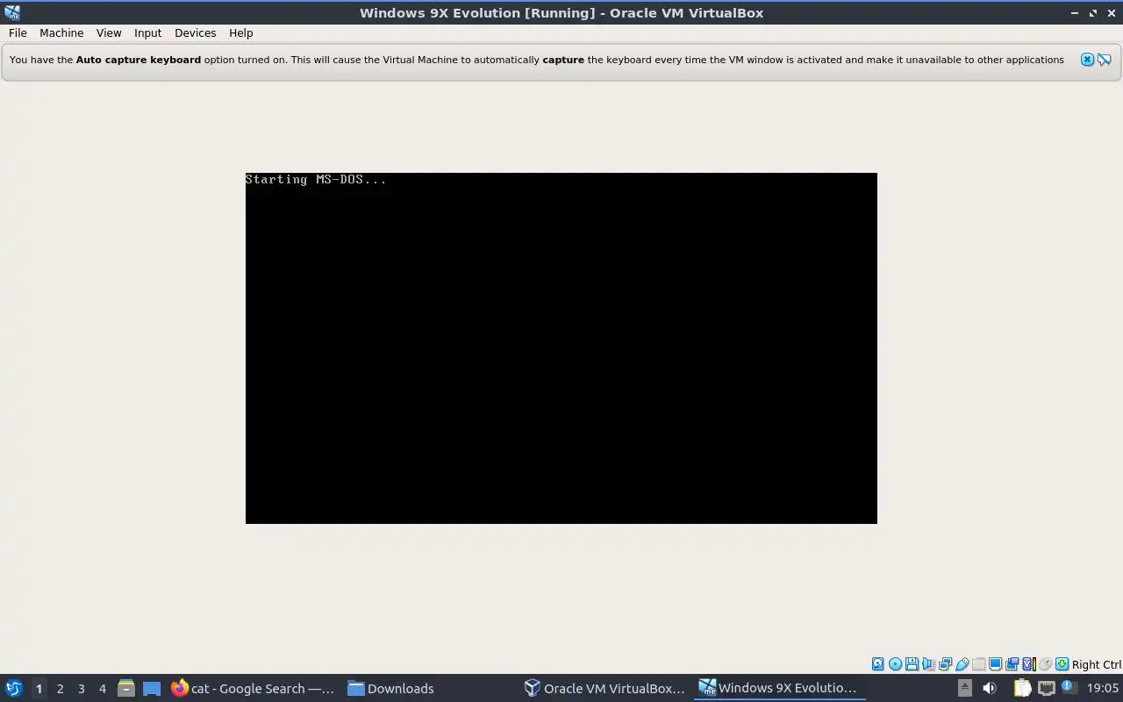Open the file manager launcher in panel
This screenshot has height=702, width=1123.
125,688
